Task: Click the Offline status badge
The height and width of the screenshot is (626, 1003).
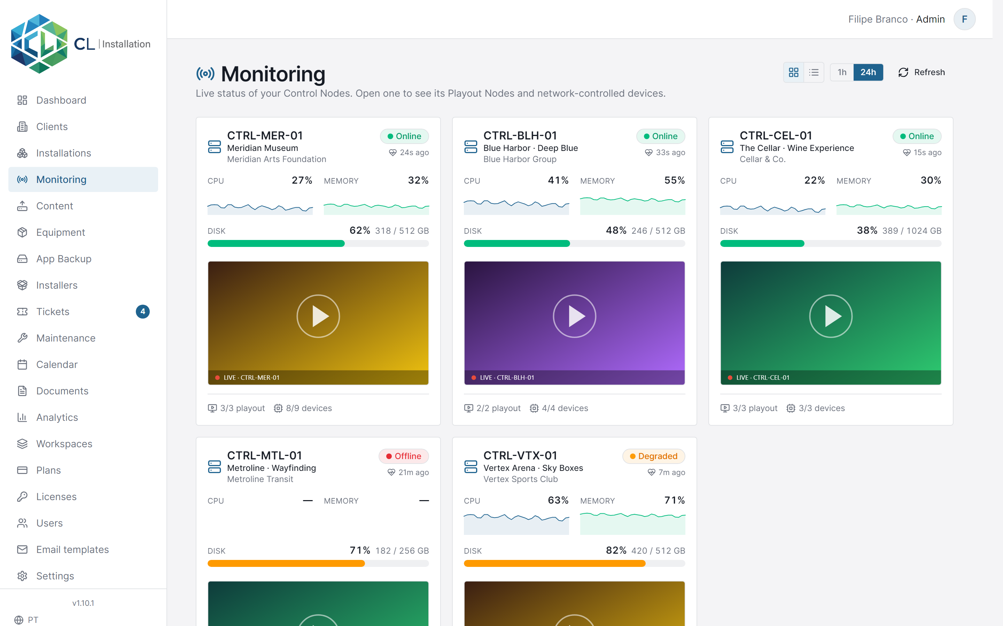Action: [403, 456]
